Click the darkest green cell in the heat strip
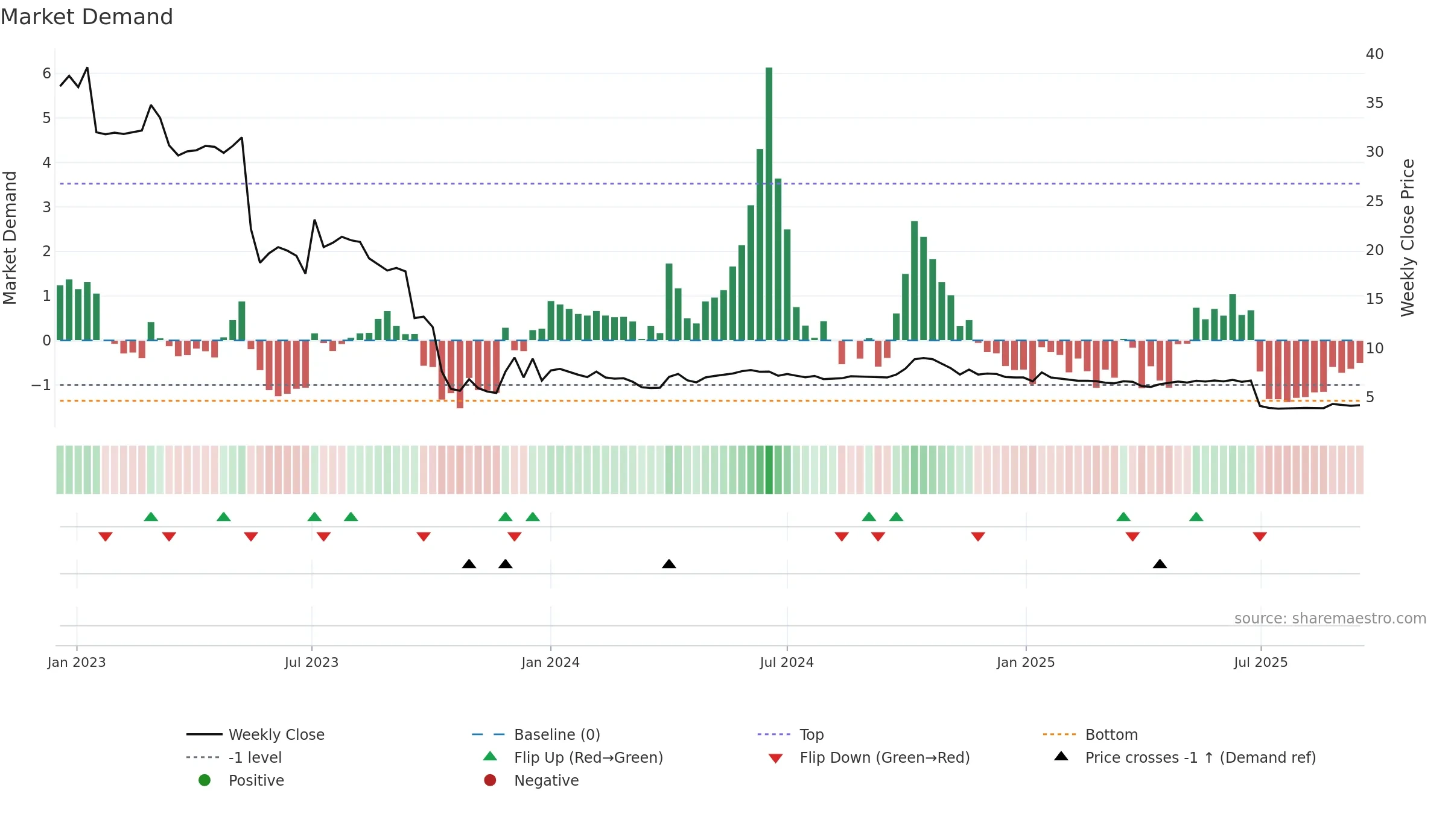The height and width of the screenshot is (814, 1448). pos(769,470)
